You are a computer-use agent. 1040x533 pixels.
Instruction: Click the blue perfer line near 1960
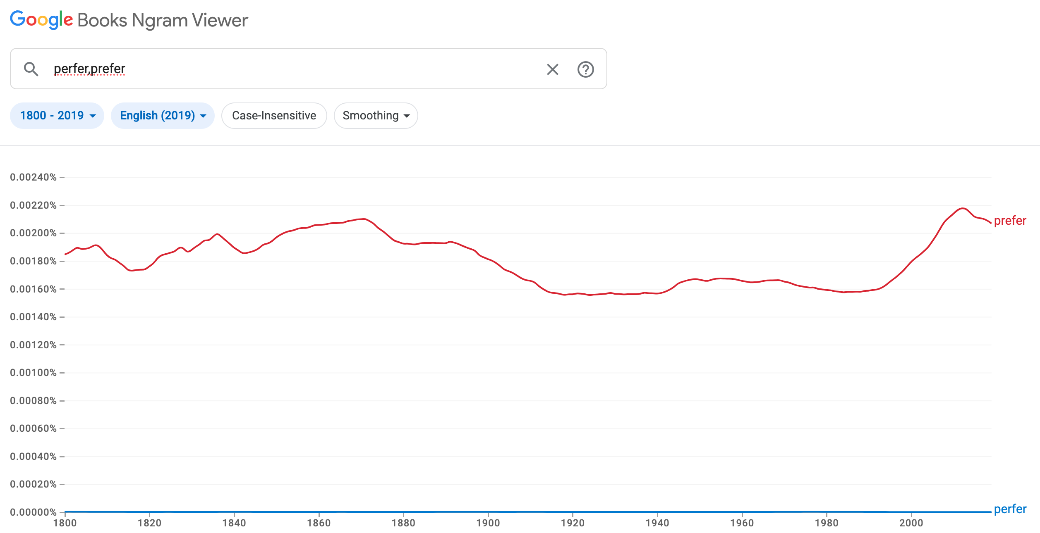click(x=742, y=512)
